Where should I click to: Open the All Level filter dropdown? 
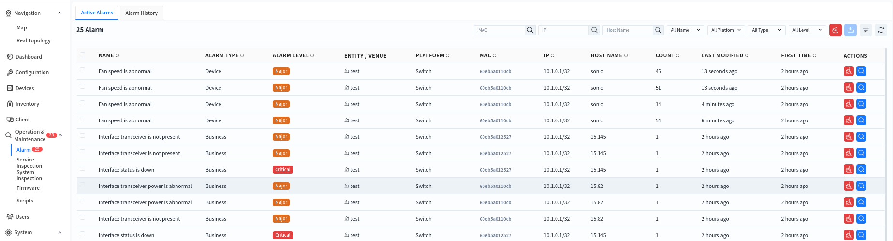coord(807,30)
